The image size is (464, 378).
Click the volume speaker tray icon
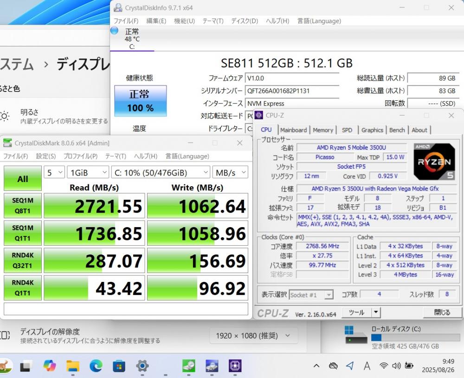coord(396,366)
